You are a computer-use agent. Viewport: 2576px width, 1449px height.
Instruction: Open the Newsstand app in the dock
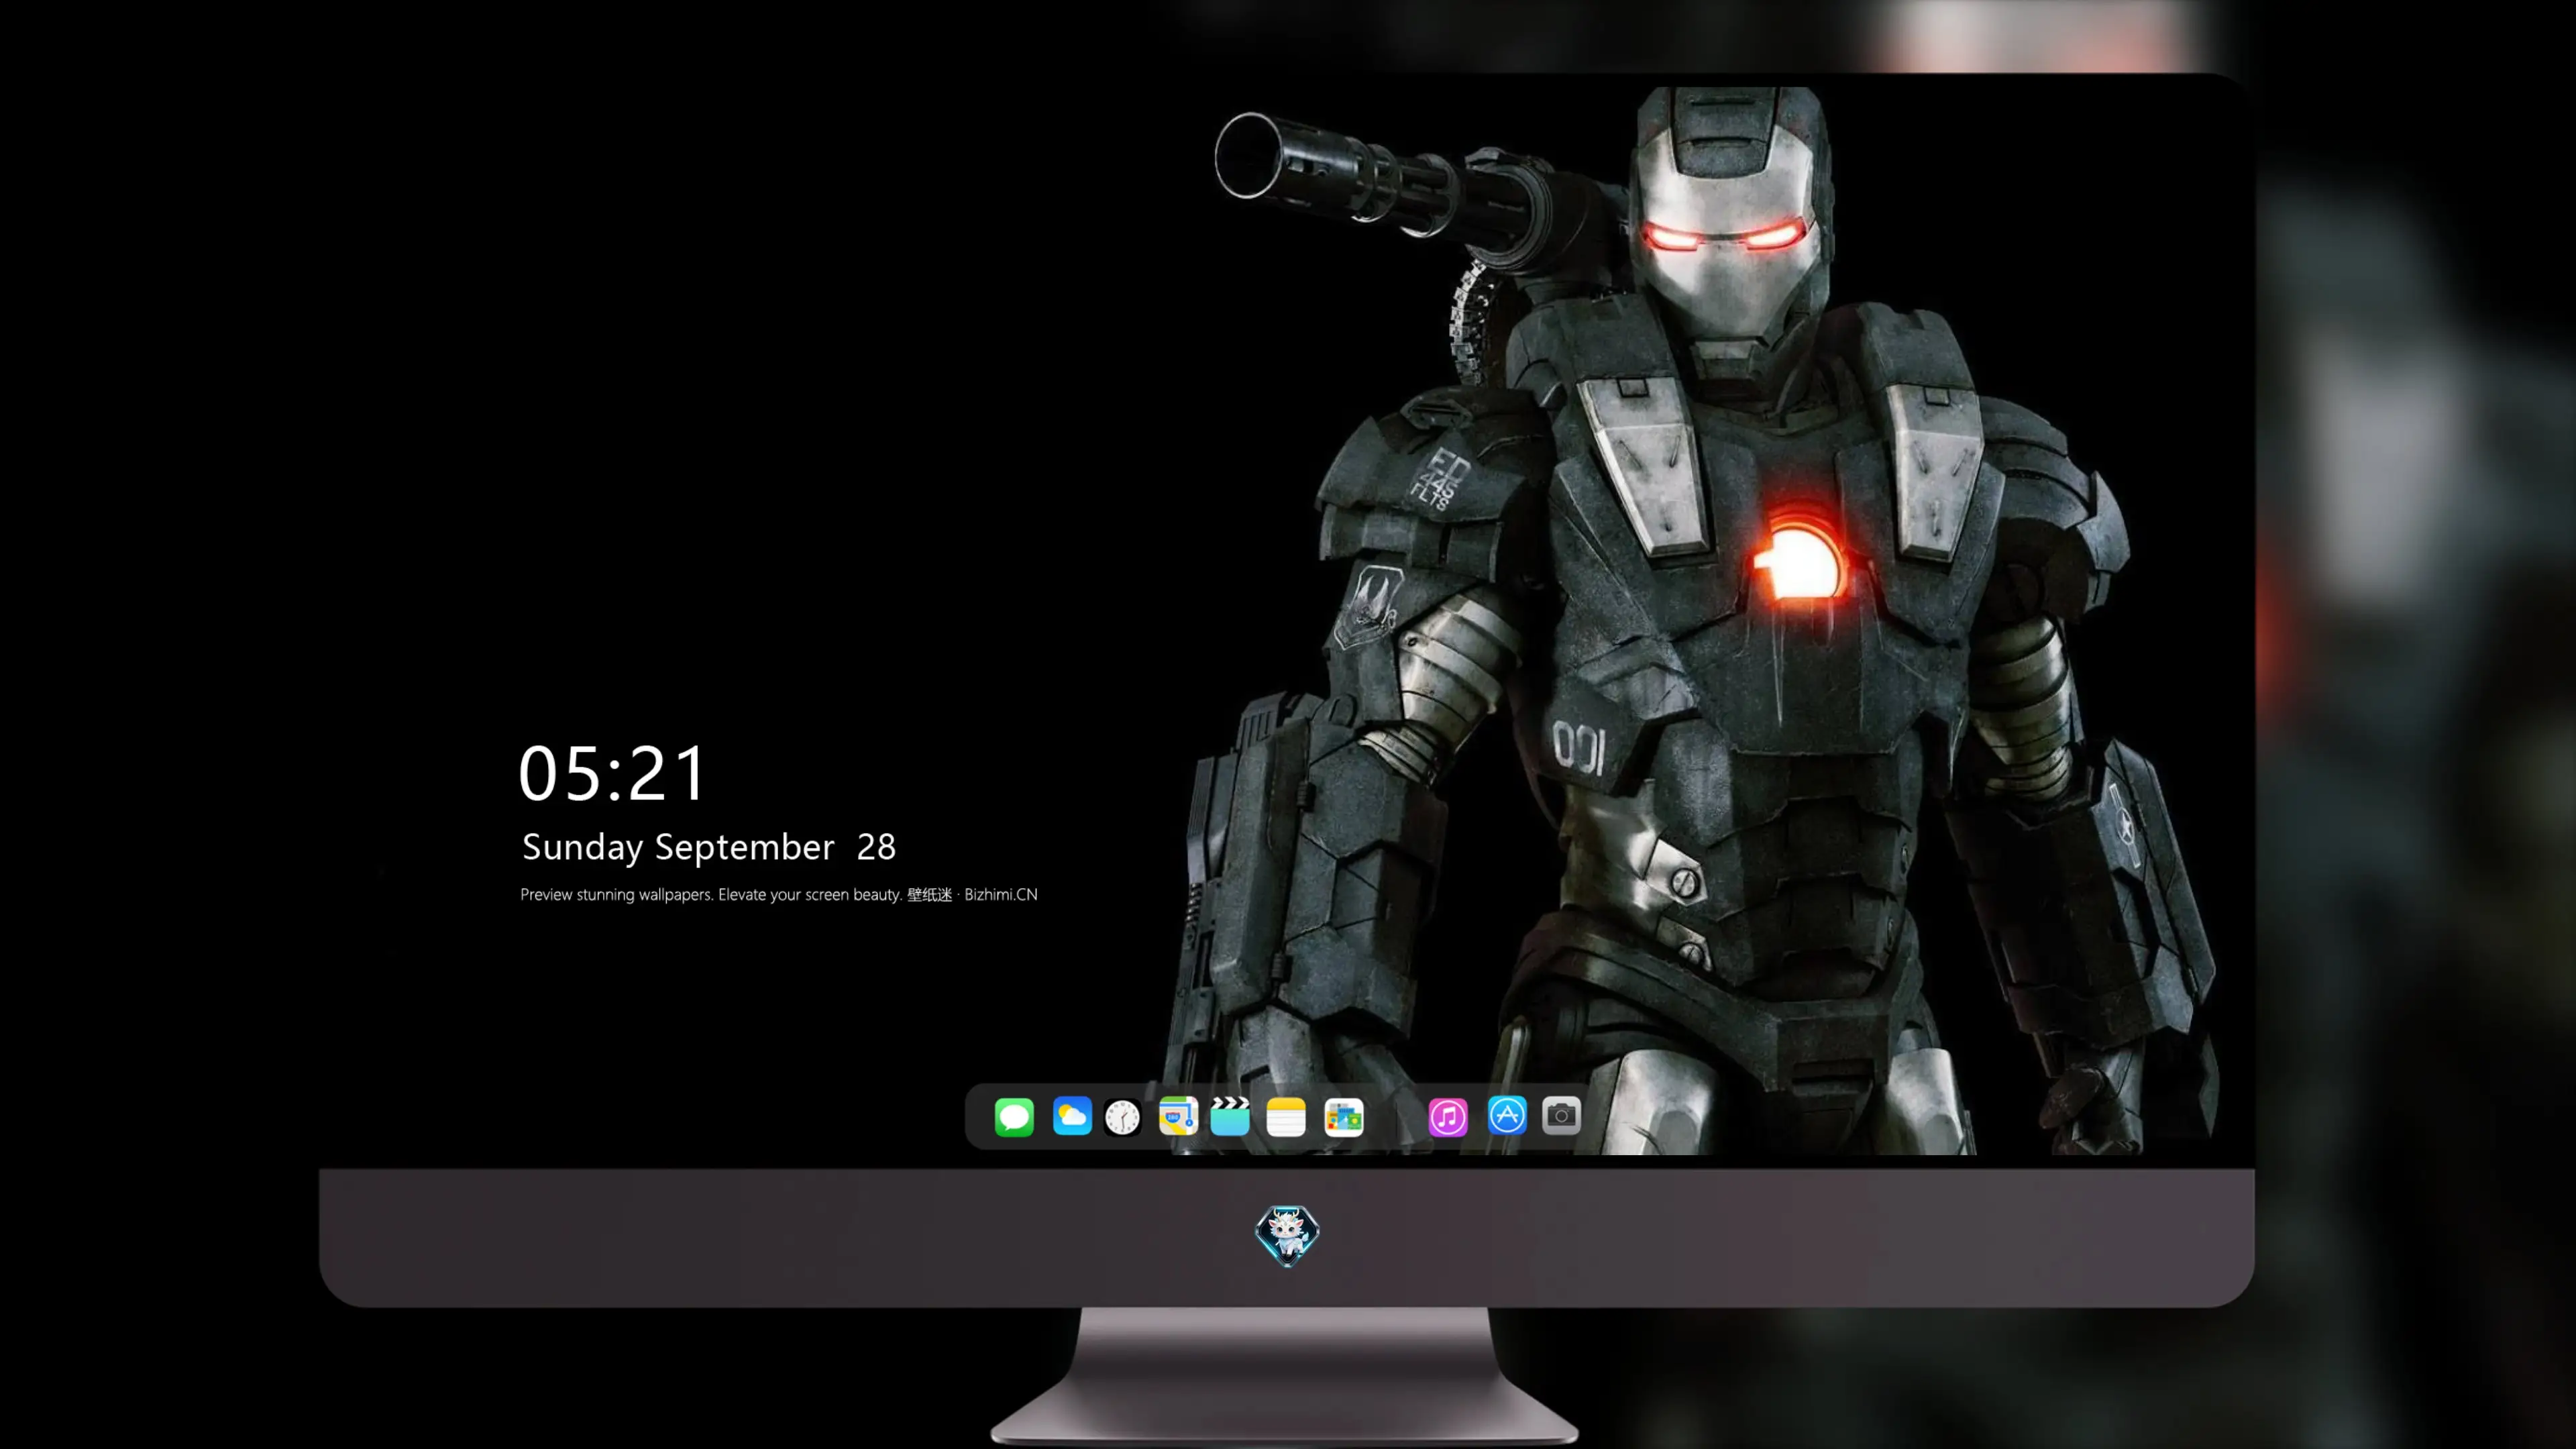pos(1344,1117)
